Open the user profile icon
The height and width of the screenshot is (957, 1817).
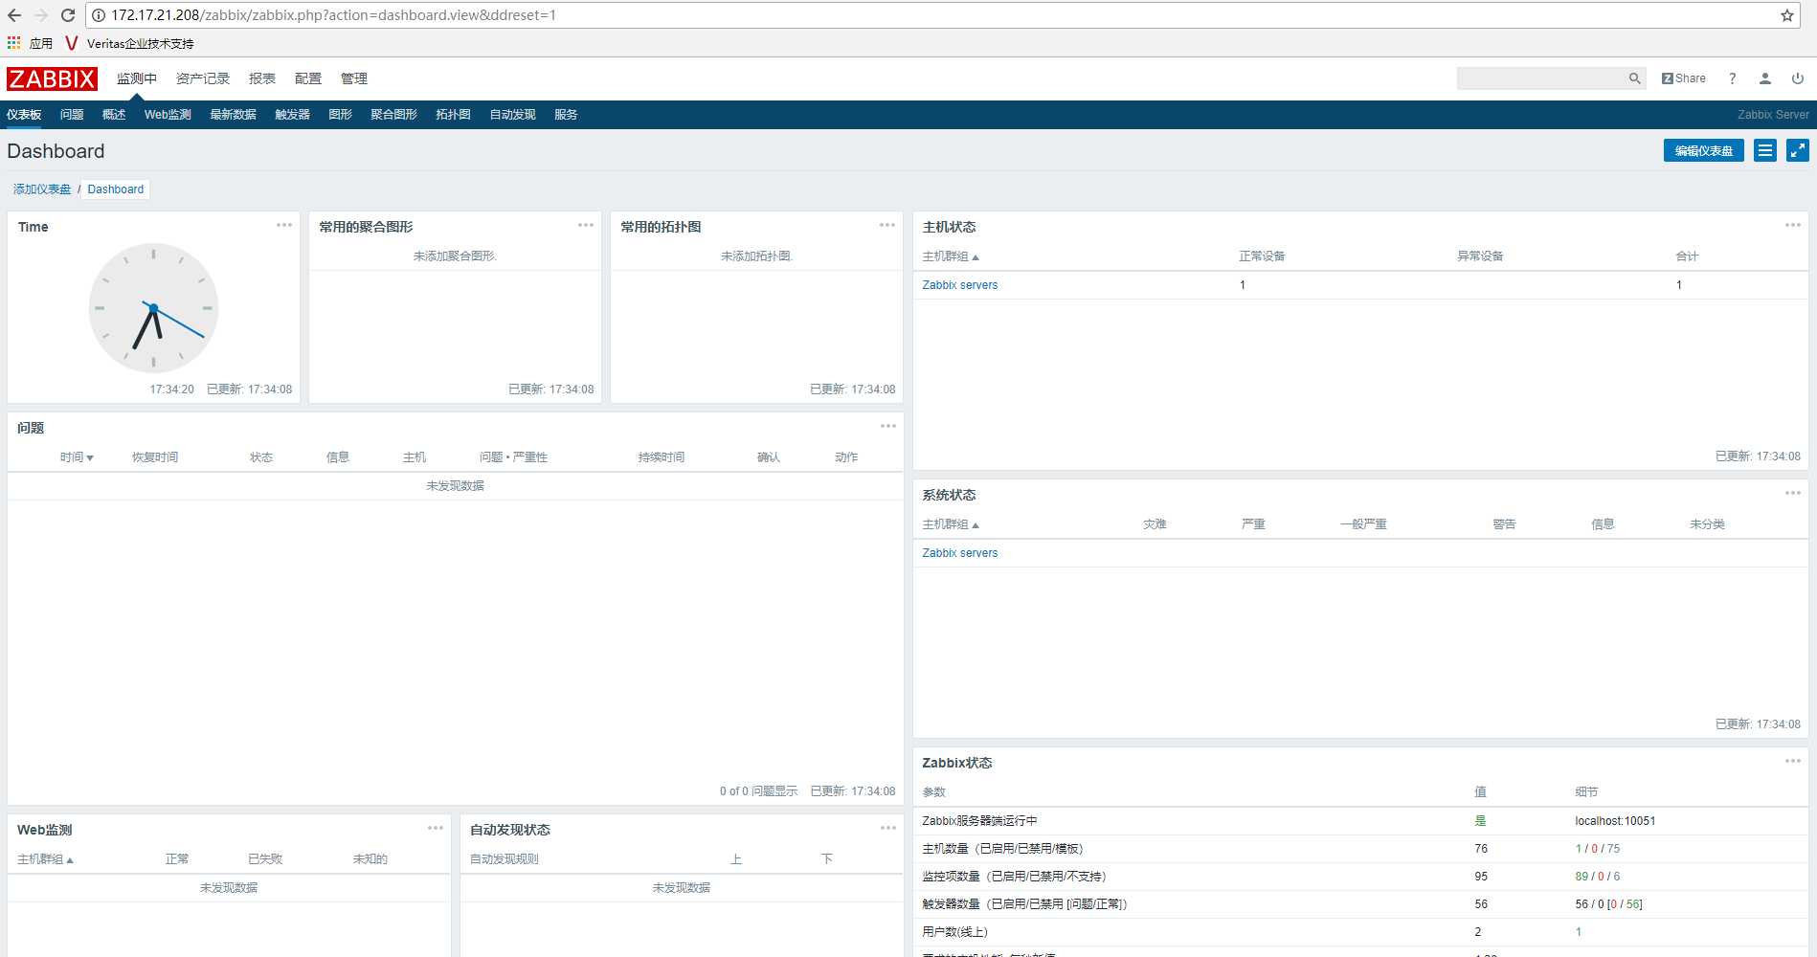[1765, 78]
